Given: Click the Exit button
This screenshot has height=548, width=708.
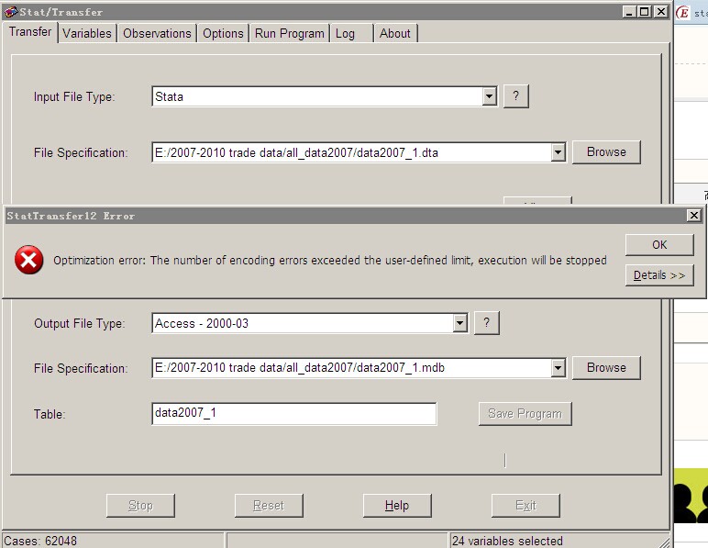Looking at the screenshot, I should (x=525, y=506).
